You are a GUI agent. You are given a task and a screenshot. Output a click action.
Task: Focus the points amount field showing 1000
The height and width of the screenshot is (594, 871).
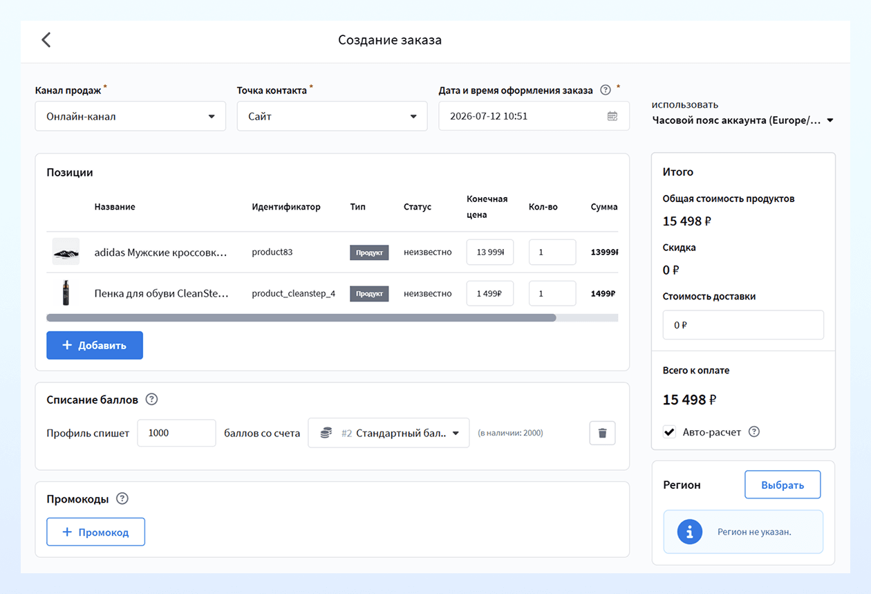(177, 433)
